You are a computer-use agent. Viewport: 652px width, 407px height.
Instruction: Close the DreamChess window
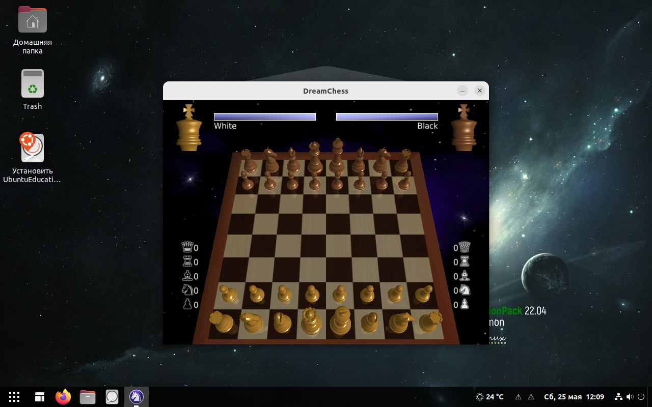(x=479, y=91)
